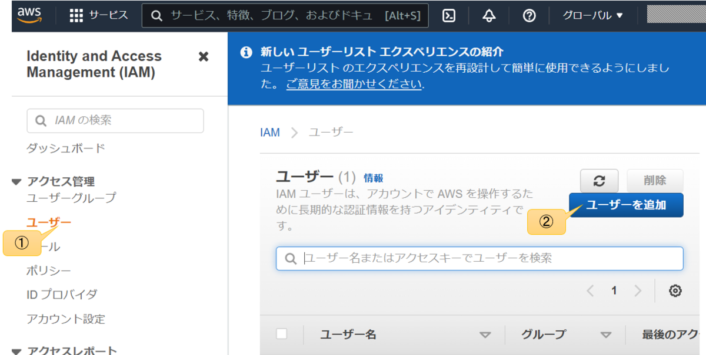Screen dimensions: 706x355
Task: Click the ご意見をお聞かせください link
Action: pos(354,84)
